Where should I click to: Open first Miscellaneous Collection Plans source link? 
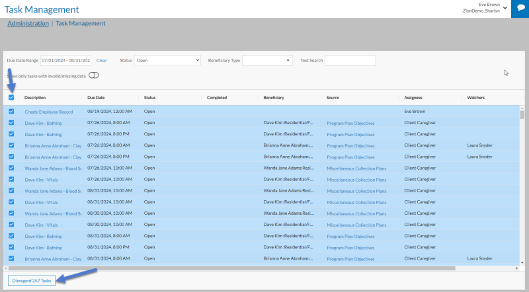[355, 168]
